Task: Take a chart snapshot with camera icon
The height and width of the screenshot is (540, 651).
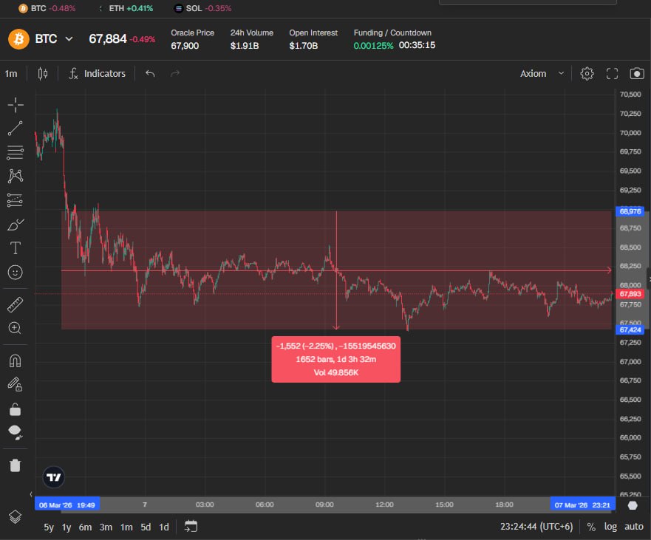Action: 637,74
